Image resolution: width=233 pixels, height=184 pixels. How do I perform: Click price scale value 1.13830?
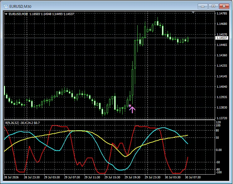pos(222,108)
